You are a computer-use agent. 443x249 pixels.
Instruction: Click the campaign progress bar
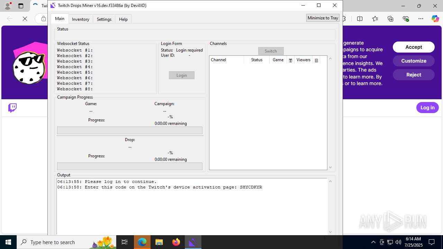click(x=130, y=130)
